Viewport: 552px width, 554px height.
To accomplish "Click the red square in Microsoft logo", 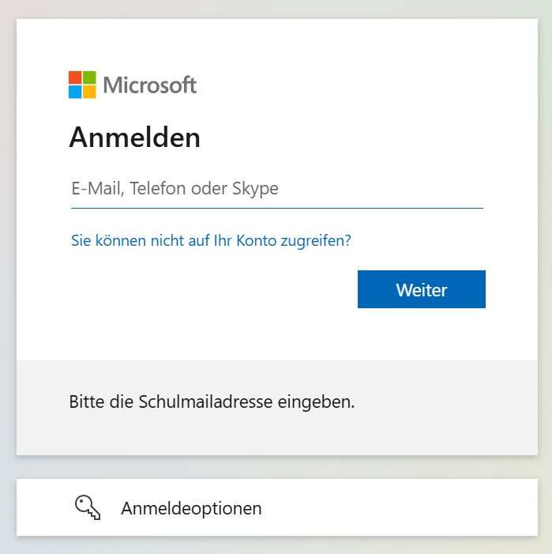I will click(75, 77).
